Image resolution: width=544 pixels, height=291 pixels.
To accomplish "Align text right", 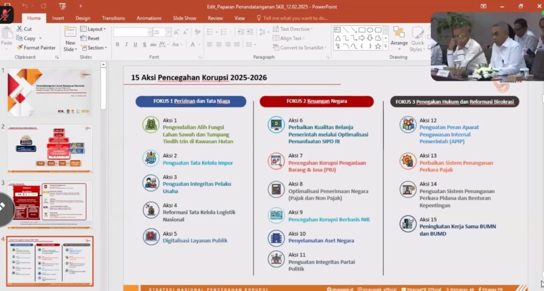I will pyautogui.click(x=227, y=45).
